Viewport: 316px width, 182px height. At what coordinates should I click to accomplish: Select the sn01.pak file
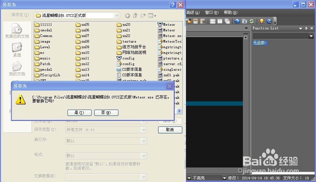pyautogui.click(x=169, y=75)
